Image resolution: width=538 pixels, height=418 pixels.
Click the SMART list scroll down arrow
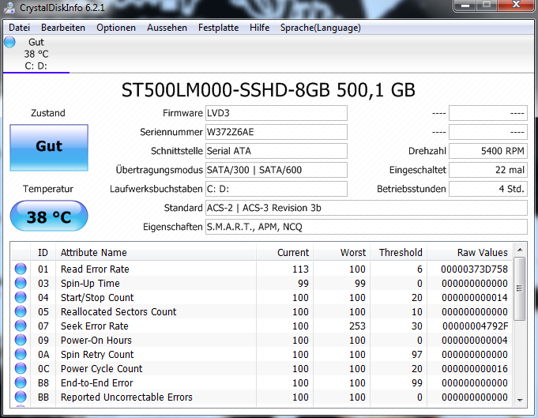(x=520, y=400)
